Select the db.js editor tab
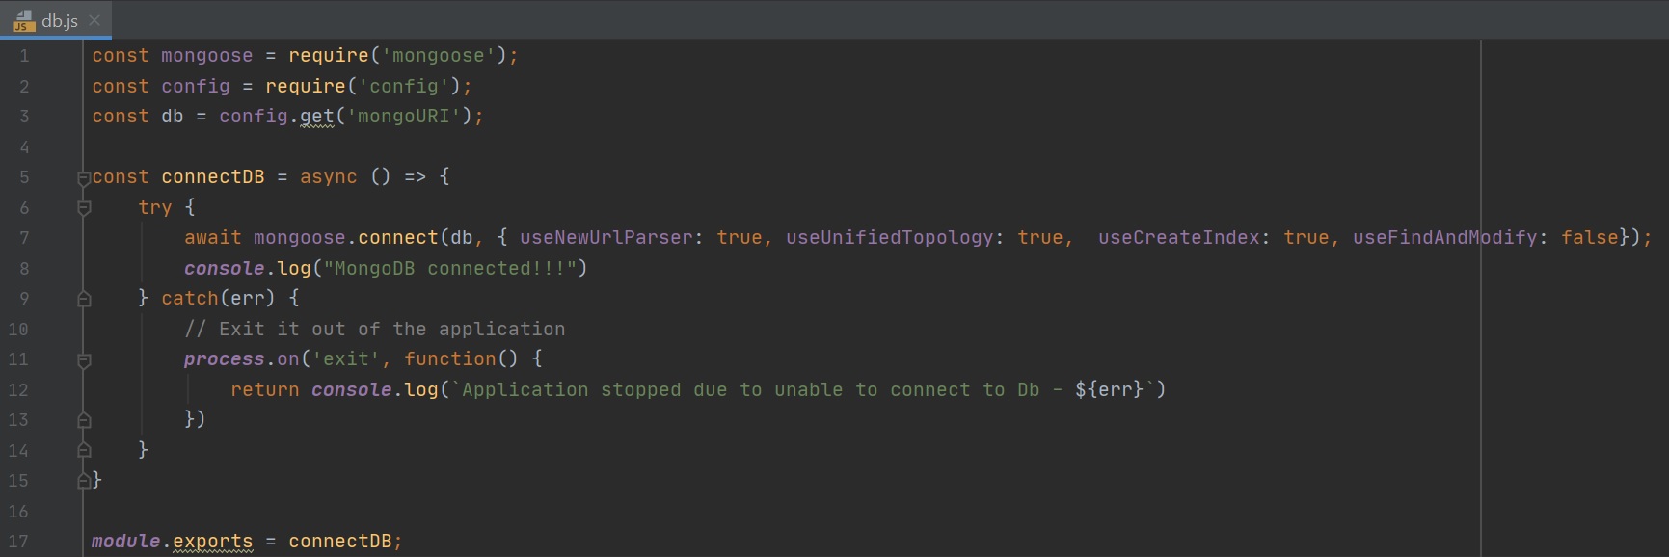The width and height of the screenshot is (1669, 557). pyautogui.click(x=59, y=20)
